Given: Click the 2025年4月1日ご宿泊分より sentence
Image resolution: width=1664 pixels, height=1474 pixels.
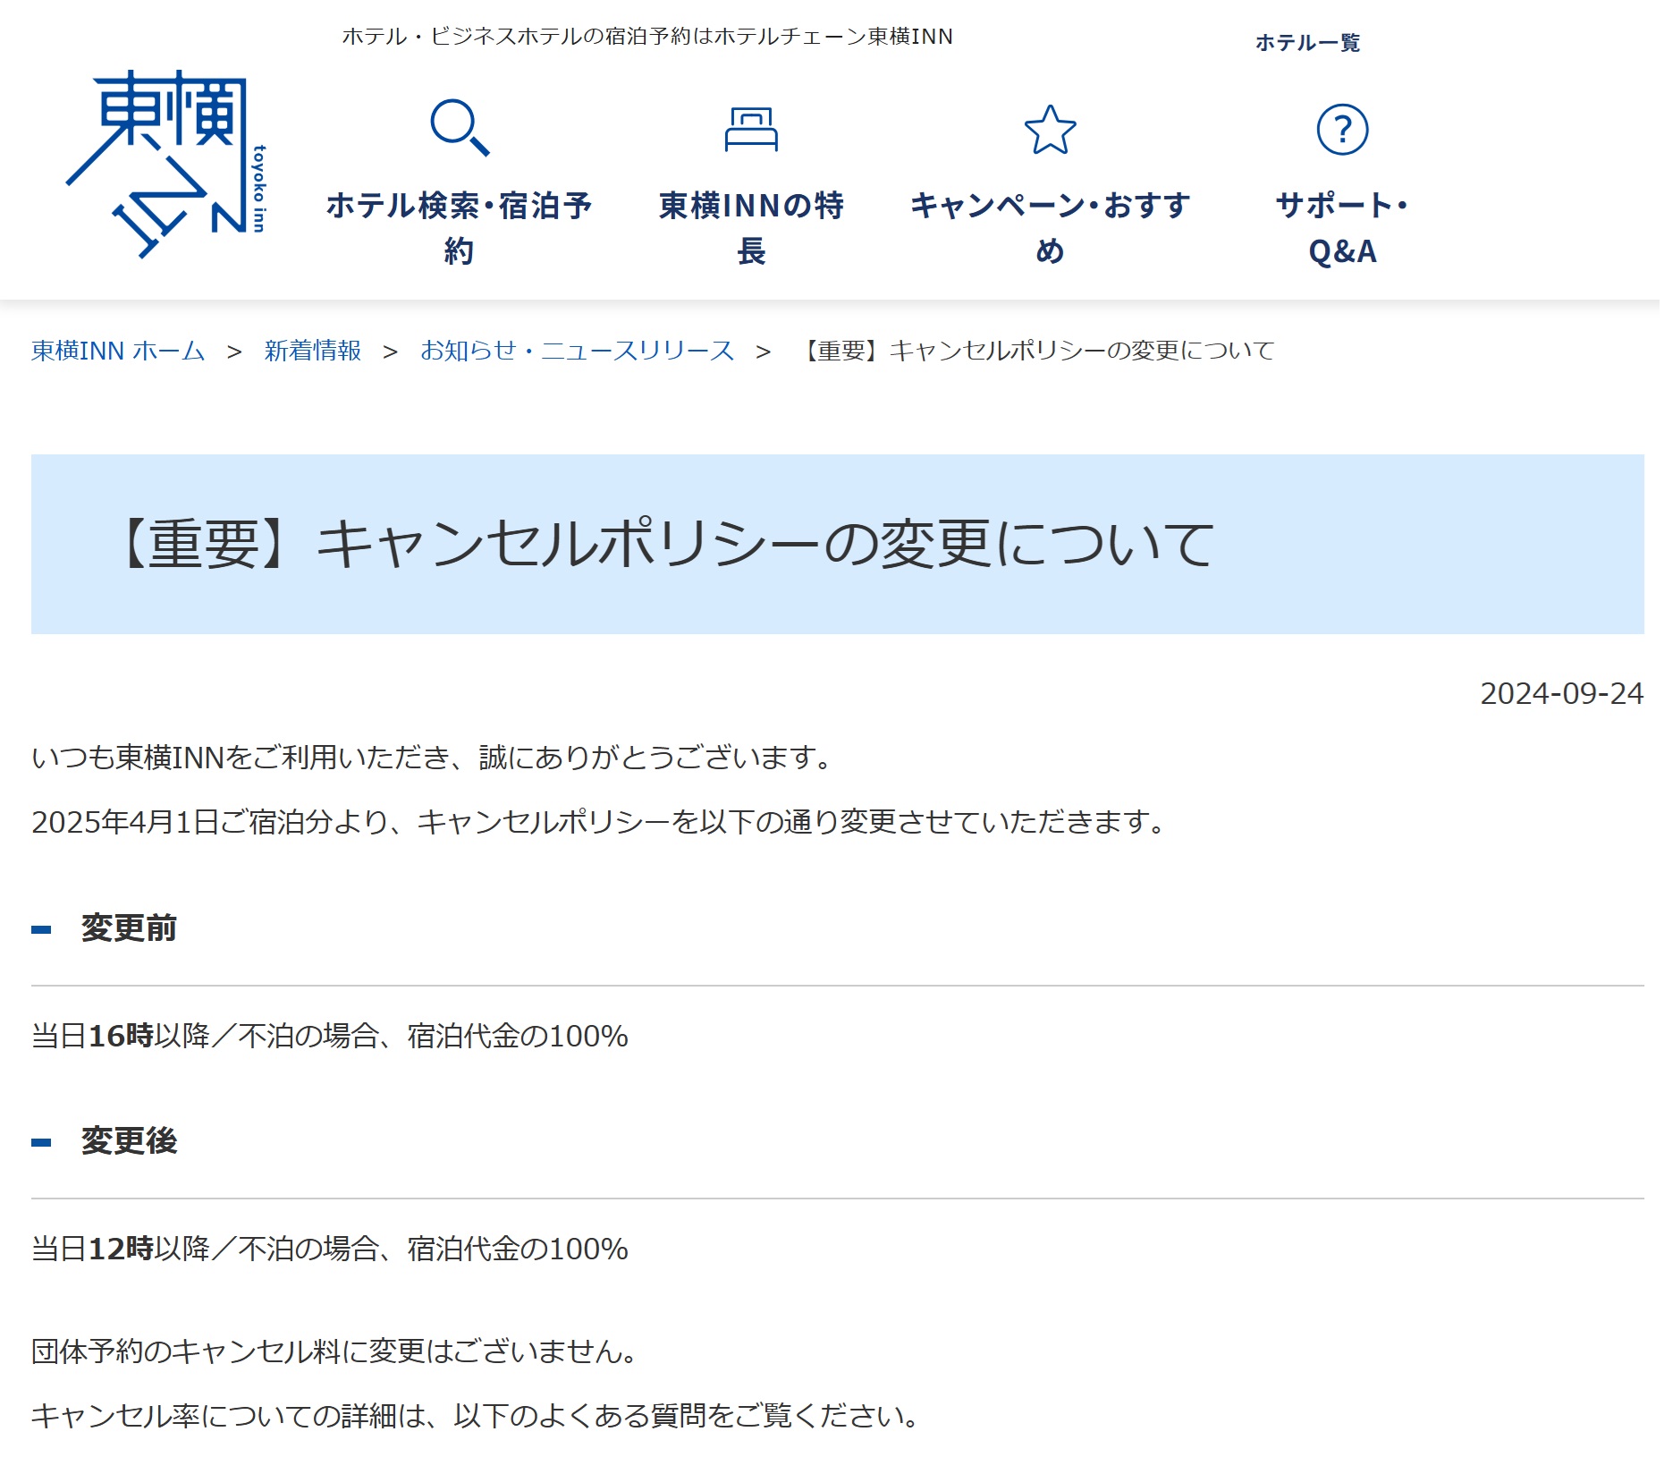Looking at the screenshot, I should 599,821.
